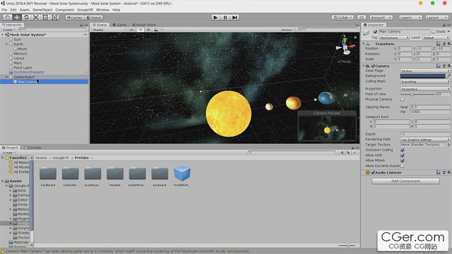Collapse the Earth hierarchy item
Viewport: 452px width, 254px height.
[7, 44]
